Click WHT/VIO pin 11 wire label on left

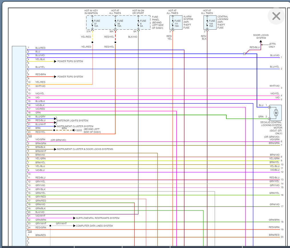click(40, 86)
